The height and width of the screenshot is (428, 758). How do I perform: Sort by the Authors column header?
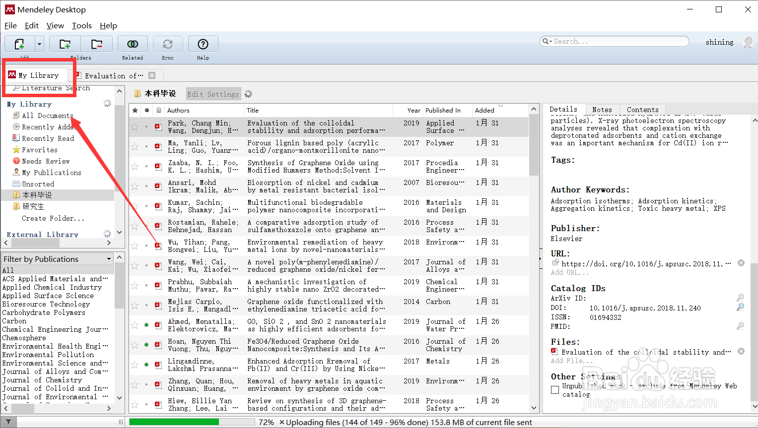click(x=204, y=110)
